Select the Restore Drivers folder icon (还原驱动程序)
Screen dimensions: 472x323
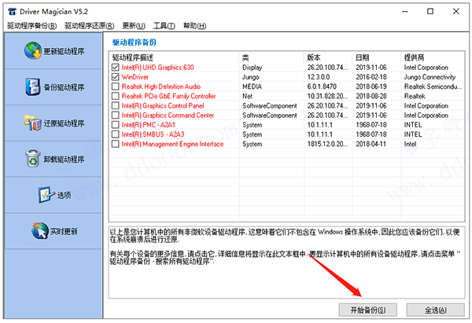(x=32, y=123)
